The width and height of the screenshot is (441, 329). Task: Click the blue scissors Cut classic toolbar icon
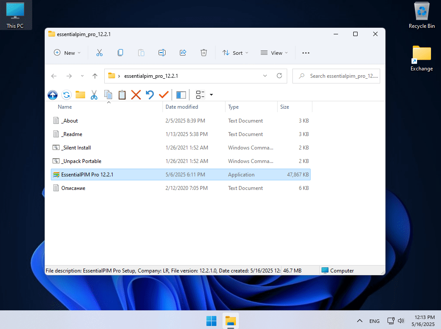[94, 95]
